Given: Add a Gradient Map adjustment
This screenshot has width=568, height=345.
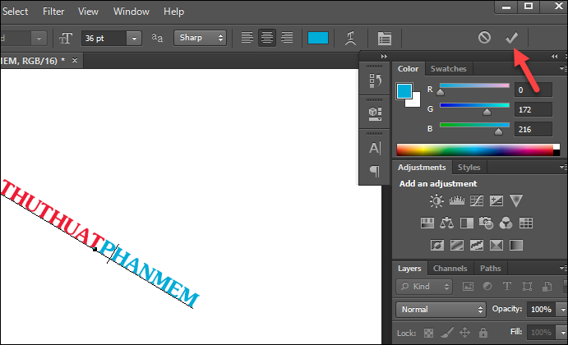Looking at the screenshot, I should (x=516, y=245).
